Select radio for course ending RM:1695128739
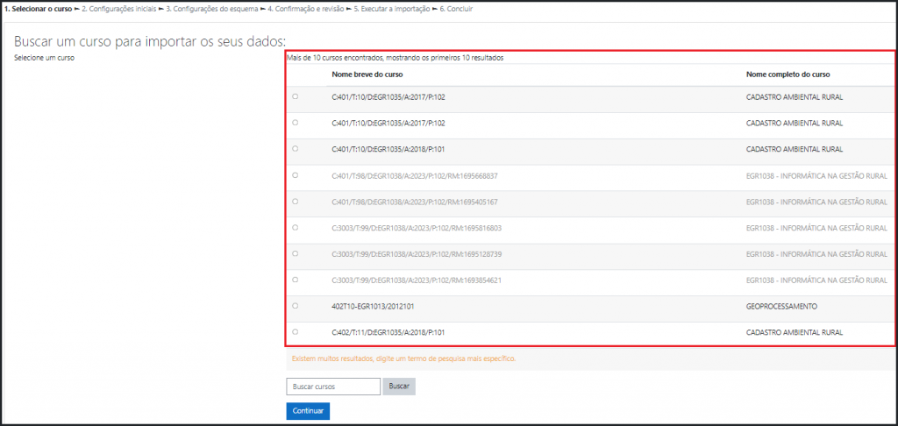The image size is (898, 426). click(295, 254)
